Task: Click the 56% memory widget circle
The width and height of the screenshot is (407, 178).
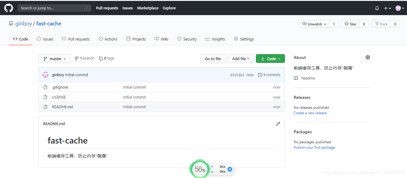Action: (200, 169)
